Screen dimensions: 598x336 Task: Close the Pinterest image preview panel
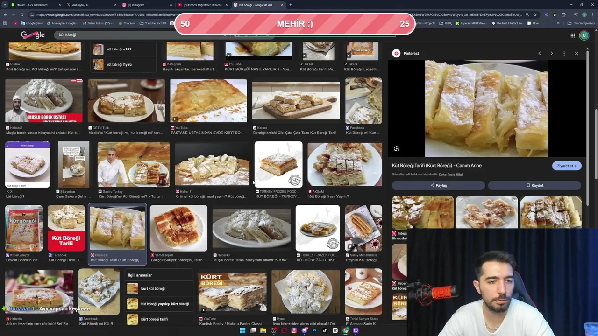coord(576,53)
